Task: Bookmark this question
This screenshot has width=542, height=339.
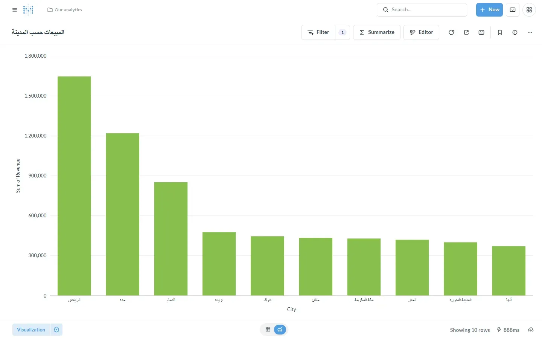Action: point(500,32)
